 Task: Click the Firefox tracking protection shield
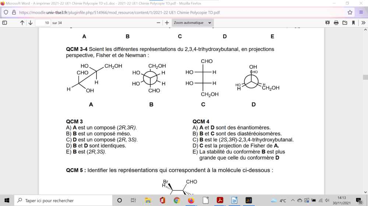tap(6, 12)
